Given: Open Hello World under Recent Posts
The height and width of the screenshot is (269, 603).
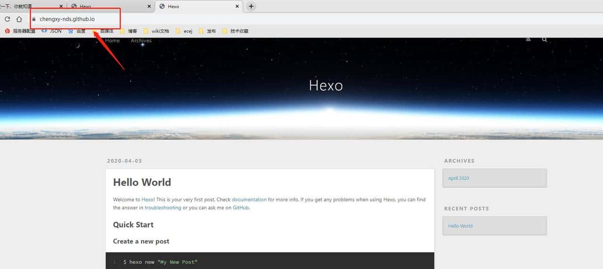Looking at the screenshot, I should (460, 226).
